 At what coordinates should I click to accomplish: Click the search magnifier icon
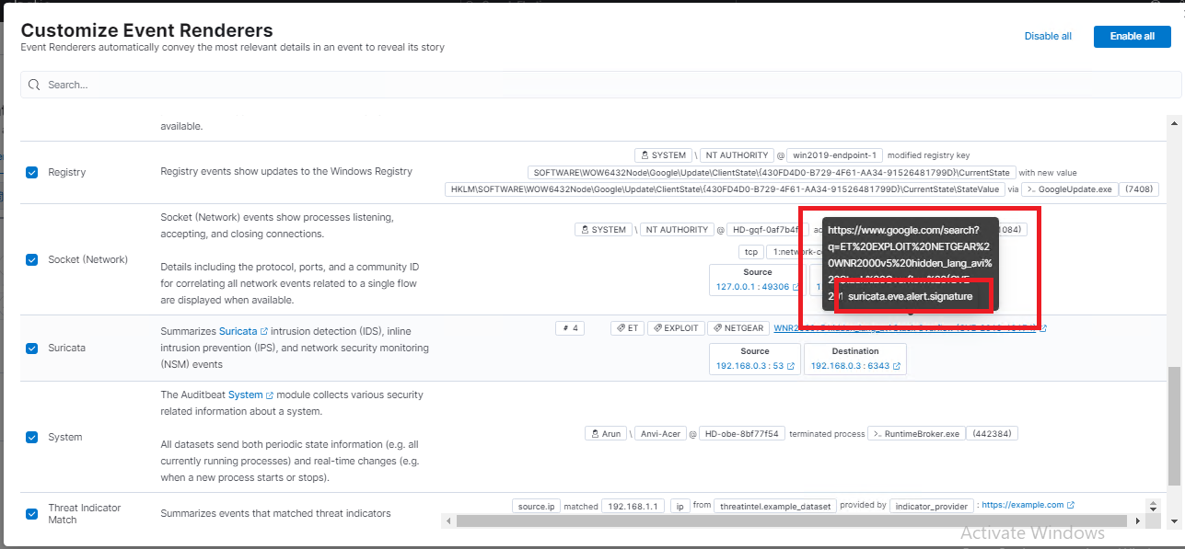click(x=33, y=84)
